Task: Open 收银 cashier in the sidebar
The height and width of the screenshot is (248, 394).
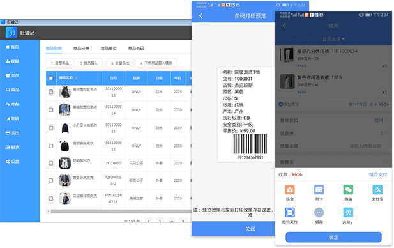Action: pos(12,61)
